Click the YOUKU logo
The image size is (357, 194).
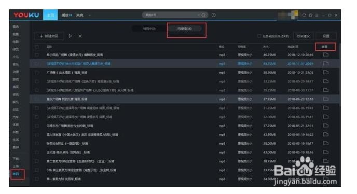[26, 15]
